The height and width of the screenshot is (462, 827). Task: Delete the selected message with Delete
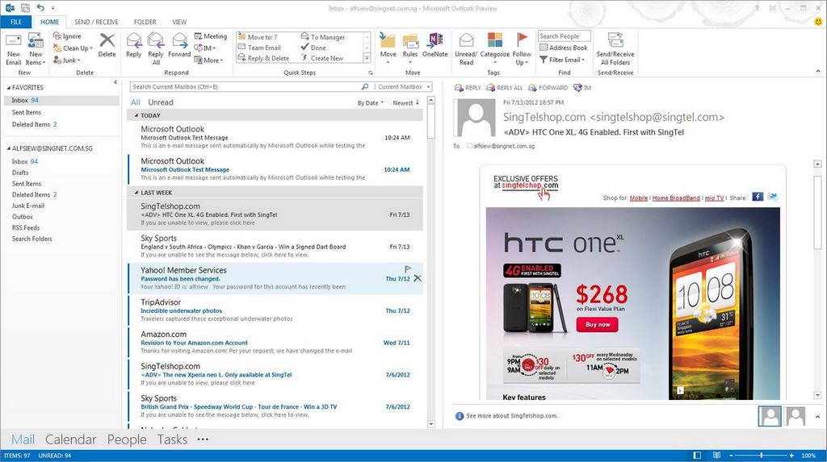coord(107,45)
